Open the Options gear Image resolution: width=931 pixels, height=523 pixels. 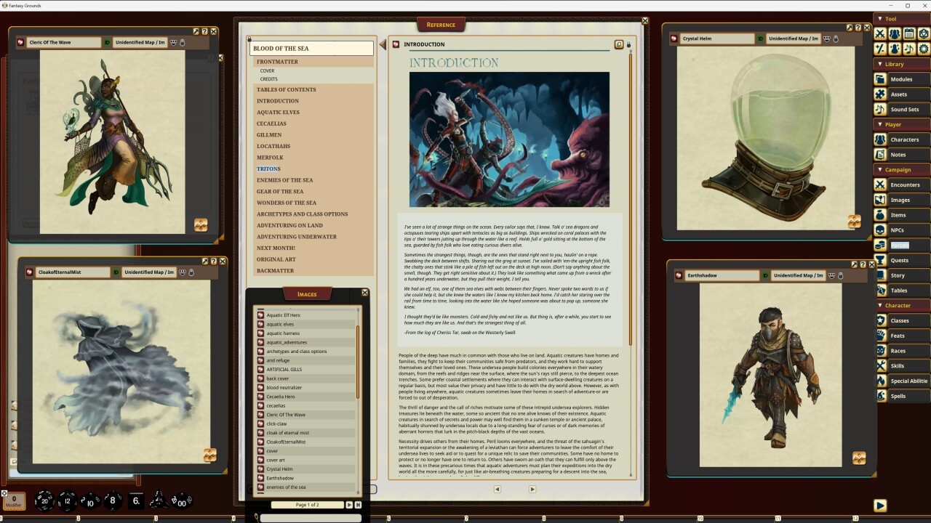coord(924,48)
